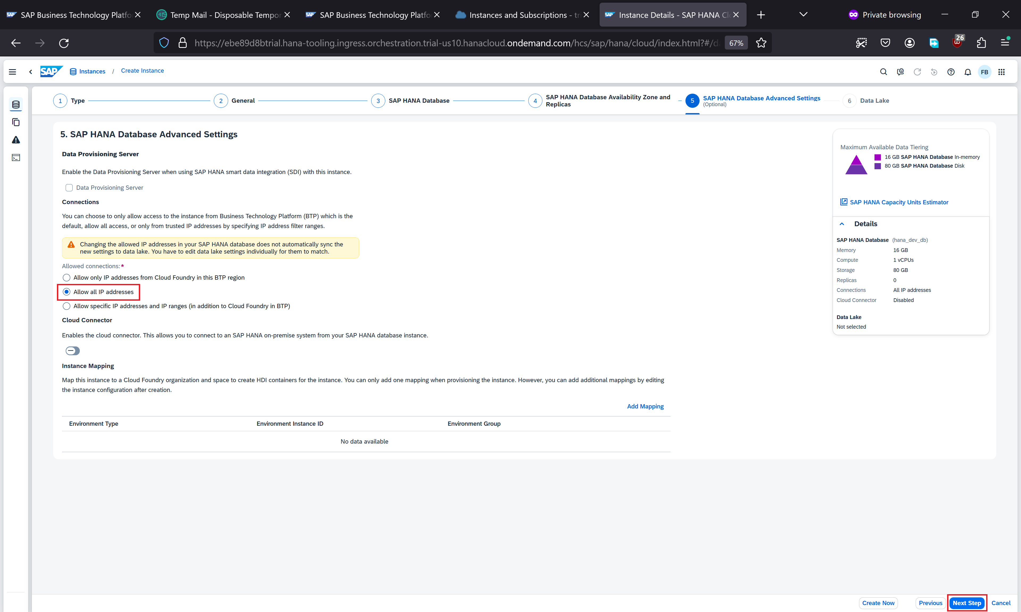Open the browser list all tabs dropdown
This screenshot has height=612, width=1021.
(x=803, y=14)
